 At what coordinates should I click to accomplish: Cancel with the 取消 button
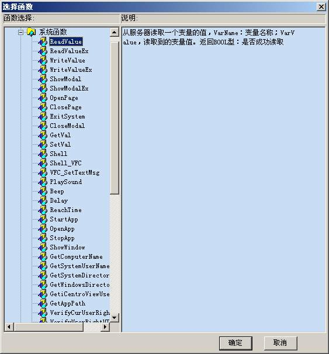[x=280, y=343]
